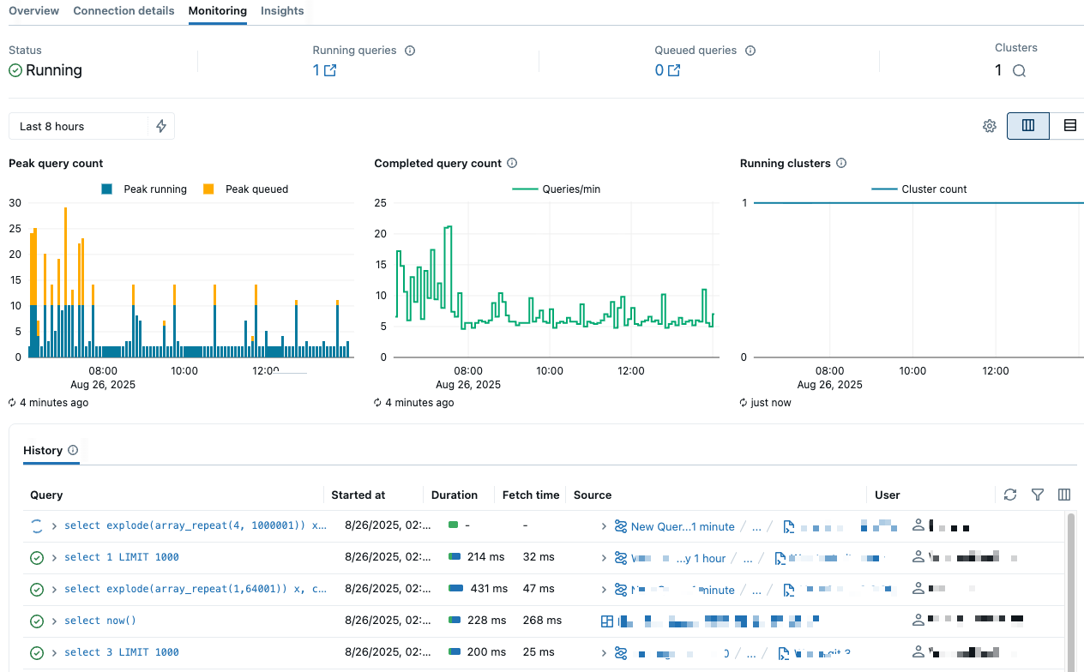This screenshot has height=672, width=1084.
Task: Expand the 'select 1 LIMIT 1000' query row
Action: coord(55,558)
